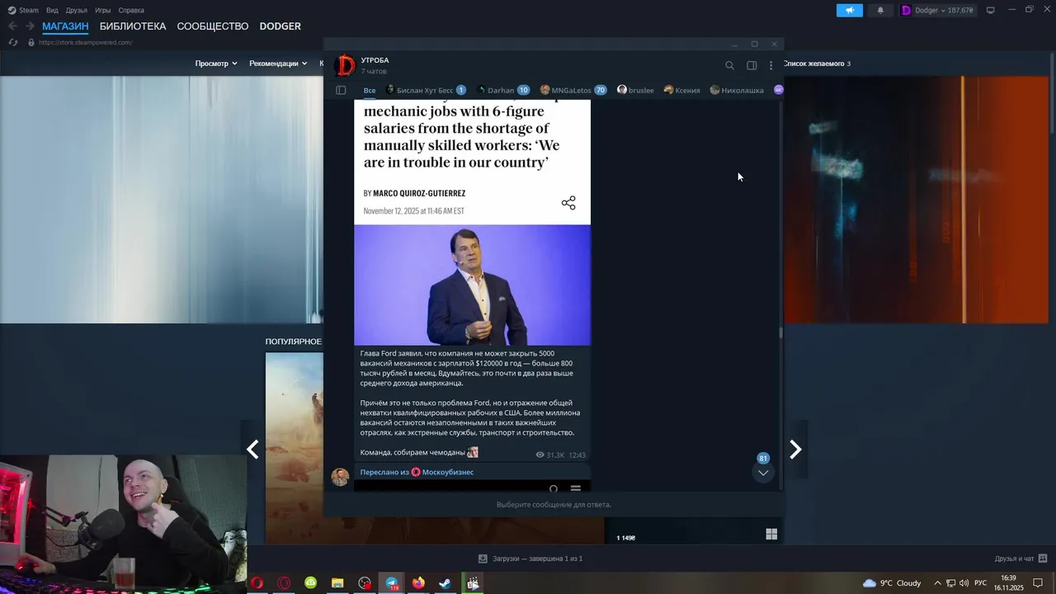Go to СООБЩЕСТВО section in Steam

point(213,26)
